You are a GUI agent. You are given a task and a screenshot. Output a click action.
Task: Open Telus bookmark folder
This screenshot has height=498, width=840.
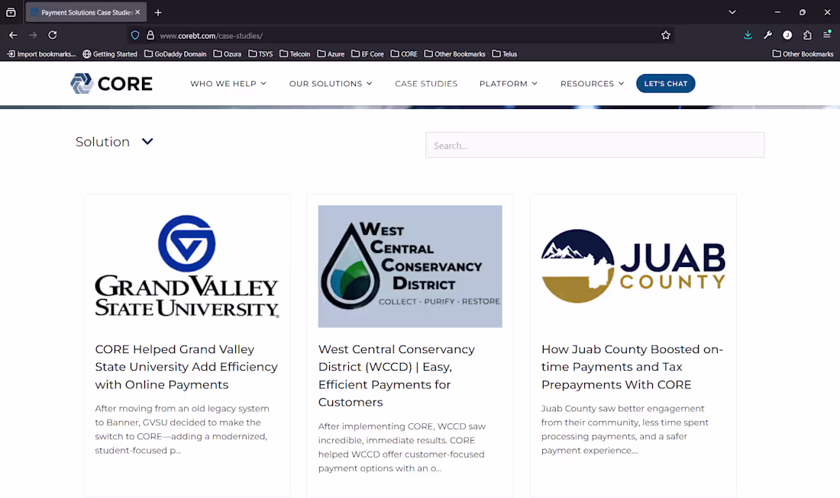(505, 54)
